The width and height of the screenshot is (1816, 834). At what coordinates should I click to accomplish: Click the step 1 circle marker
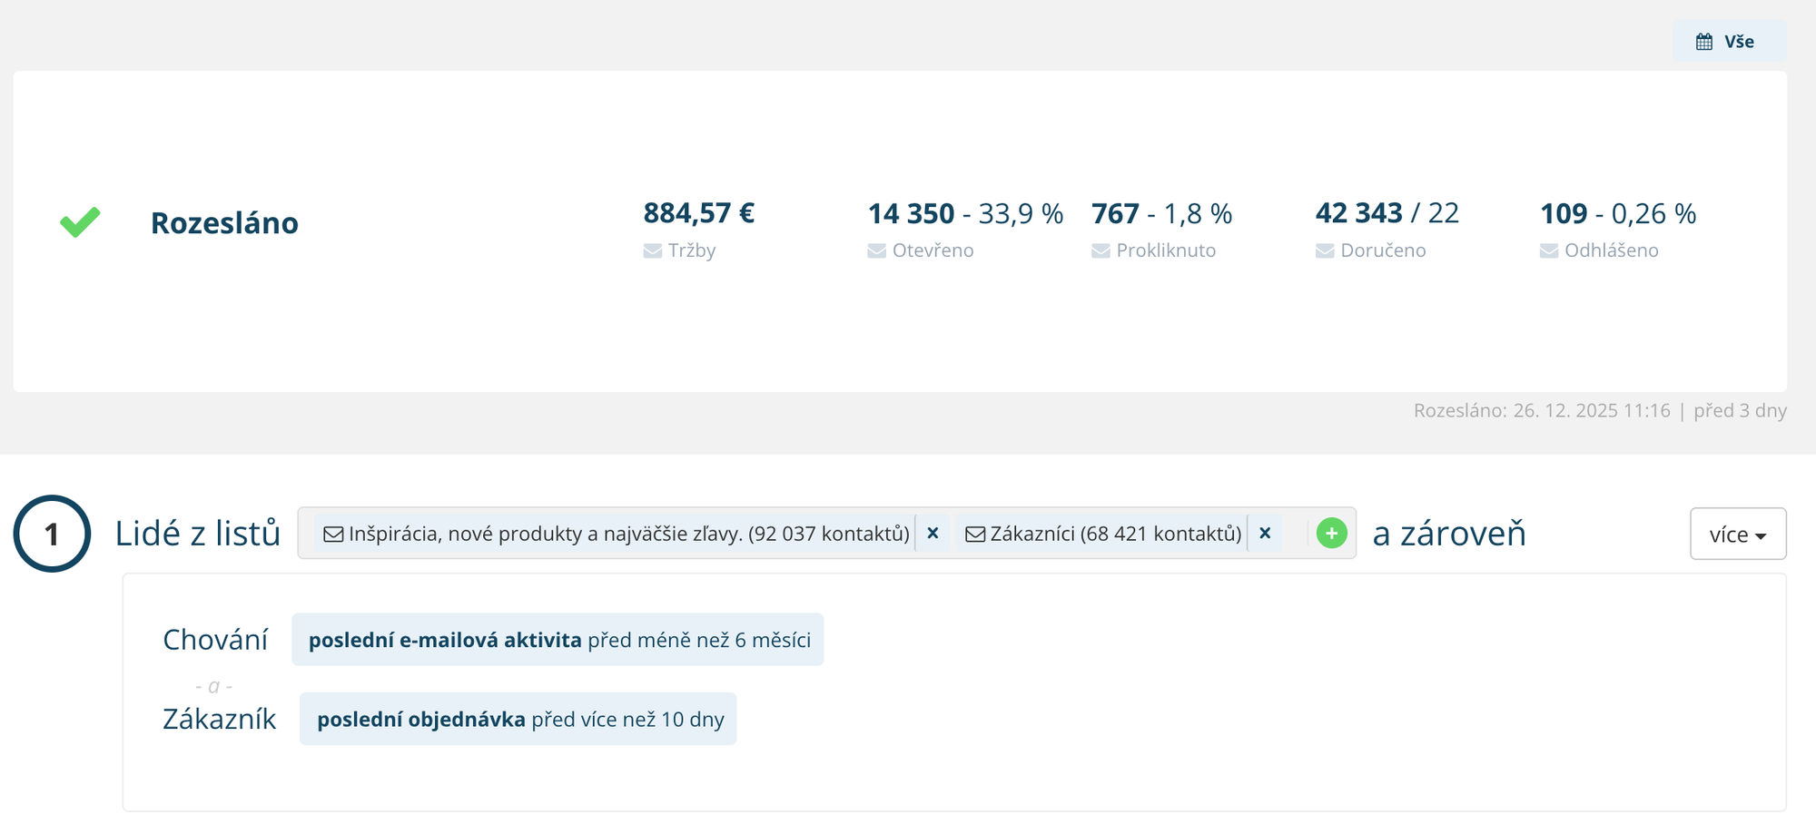[52, 534]
